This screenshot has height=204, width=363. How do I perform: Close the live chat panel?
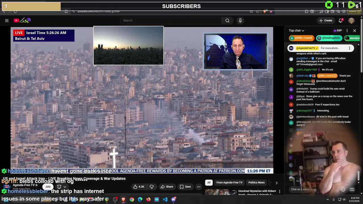(x=354, y=31)
